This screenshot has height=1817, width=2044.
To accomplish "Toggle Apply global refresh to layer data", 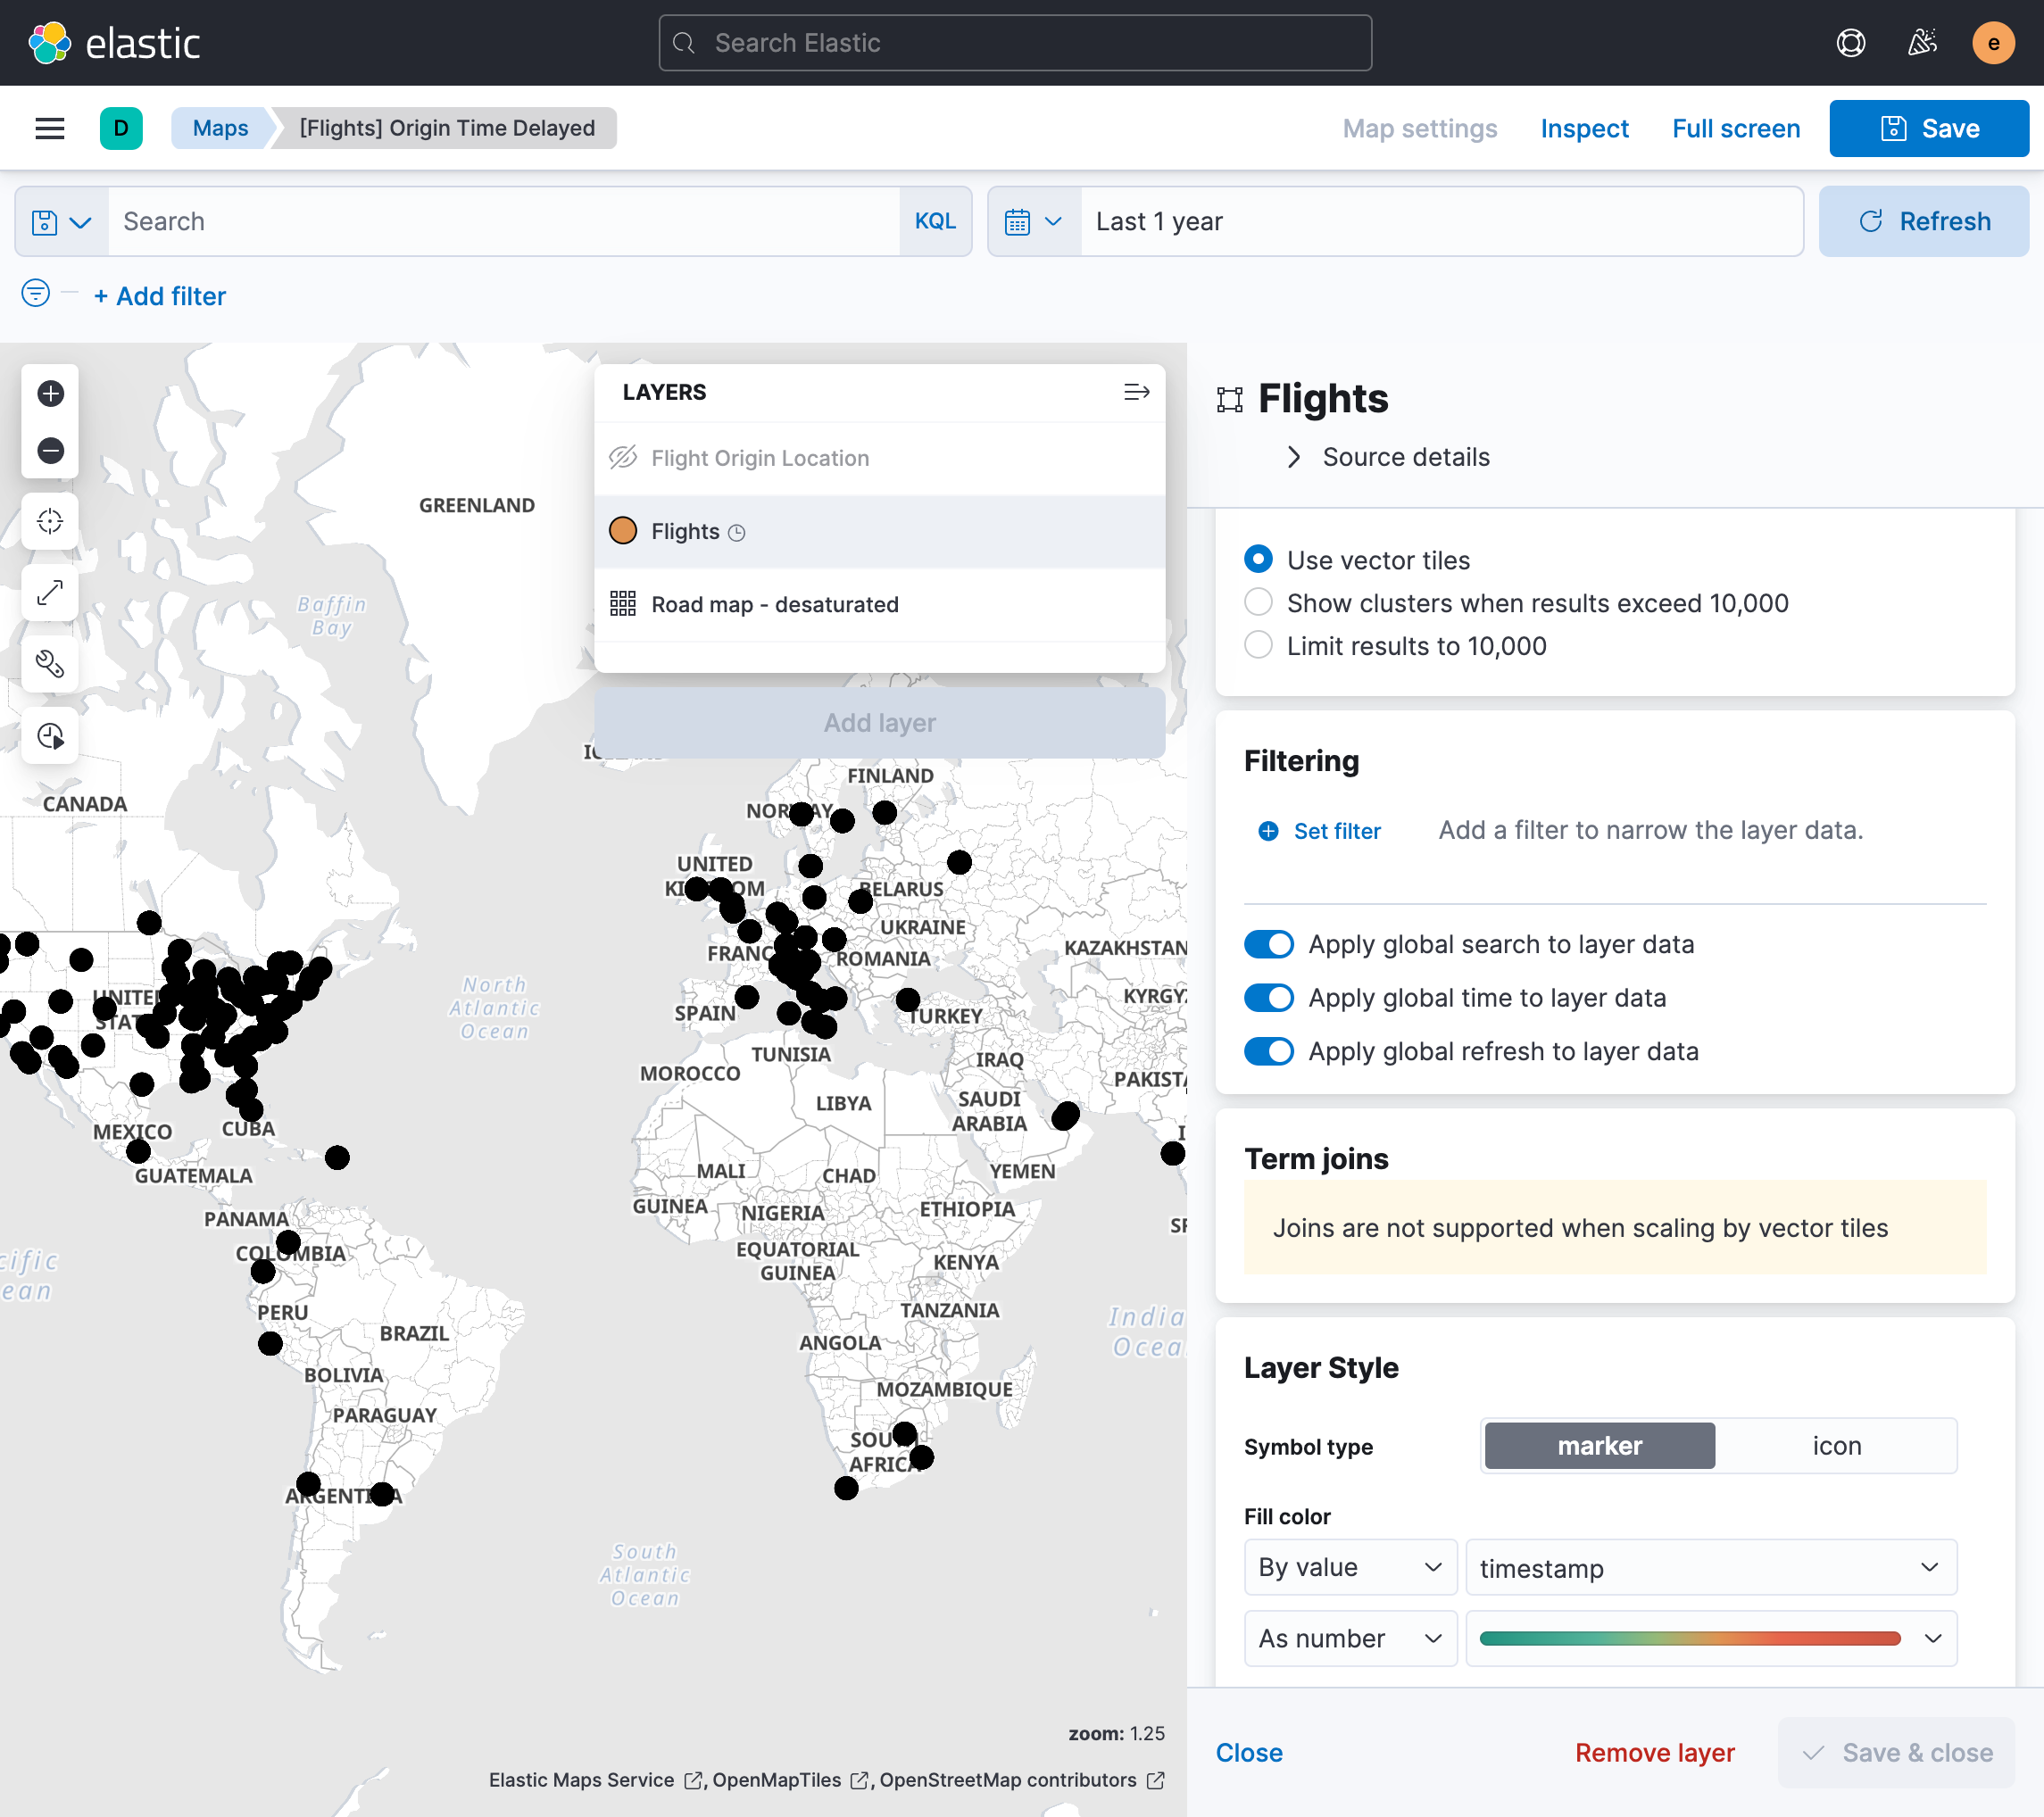I will tap(1269, 1051).
